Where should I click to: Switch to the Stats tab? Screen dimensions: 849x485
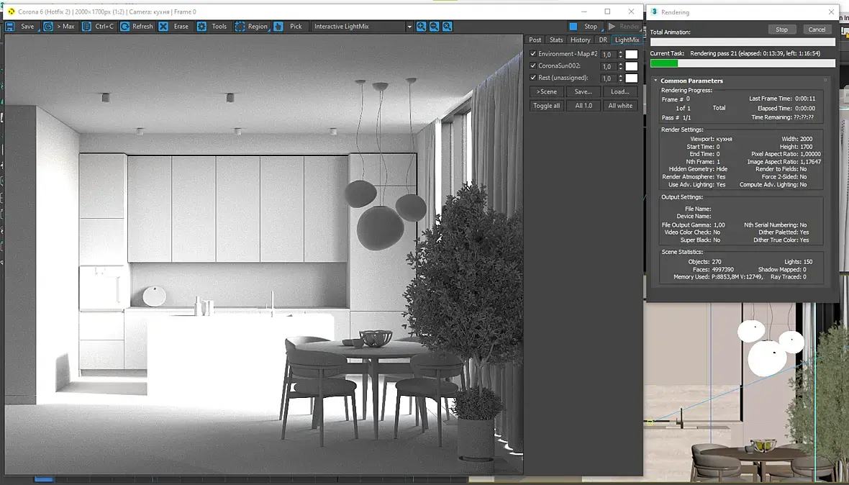(556, 40)
